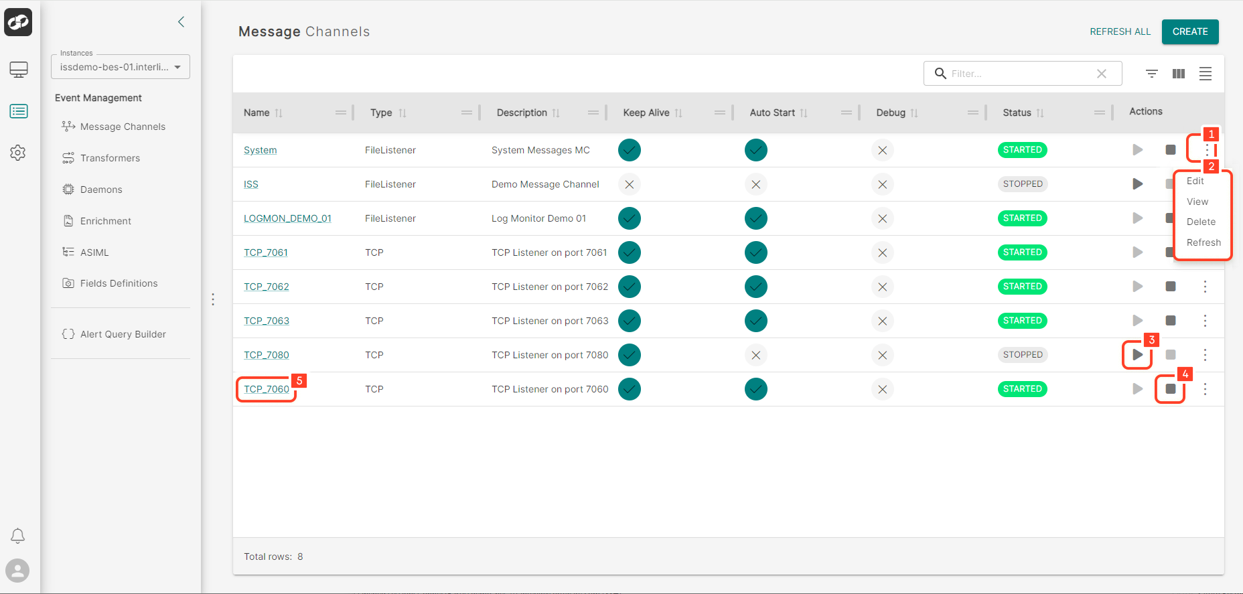Open notifications bell icon
This screenshot has width=1243, height=594.
pyautogui.click(x=18, y=536)
